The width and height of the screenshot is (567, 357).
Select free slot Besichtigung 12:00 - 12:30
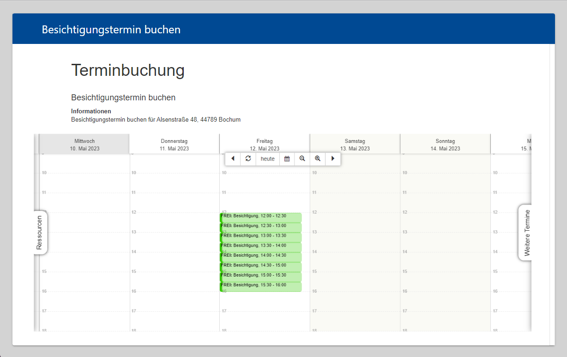(260, 216)
